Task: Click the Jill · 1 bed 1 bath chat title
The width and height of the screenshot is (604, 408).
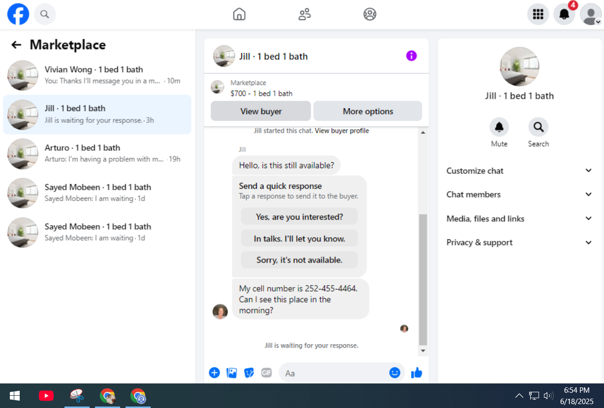Action: (x=273, y=57)
